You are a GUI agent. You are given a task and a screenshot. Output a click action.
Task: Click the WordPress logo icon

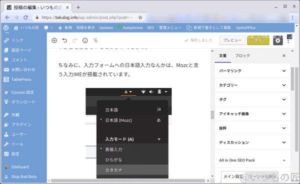(6, 28)
